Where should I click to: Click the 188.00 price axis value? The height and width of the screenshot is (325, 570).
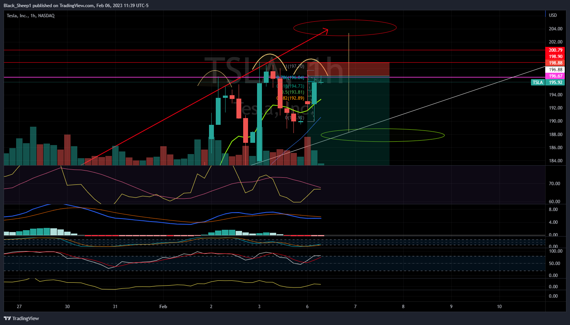555,135
